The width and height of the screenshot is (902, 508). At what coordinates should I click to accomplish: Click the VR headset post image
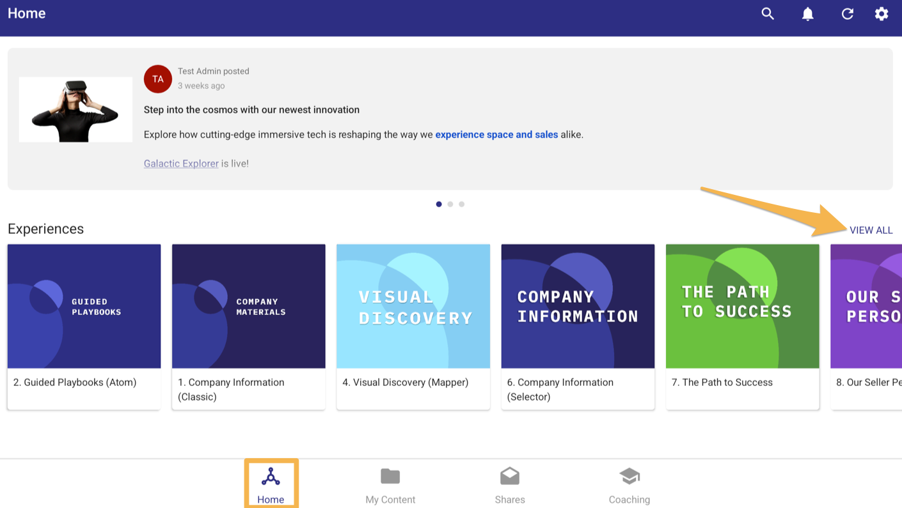click(75, 110)
